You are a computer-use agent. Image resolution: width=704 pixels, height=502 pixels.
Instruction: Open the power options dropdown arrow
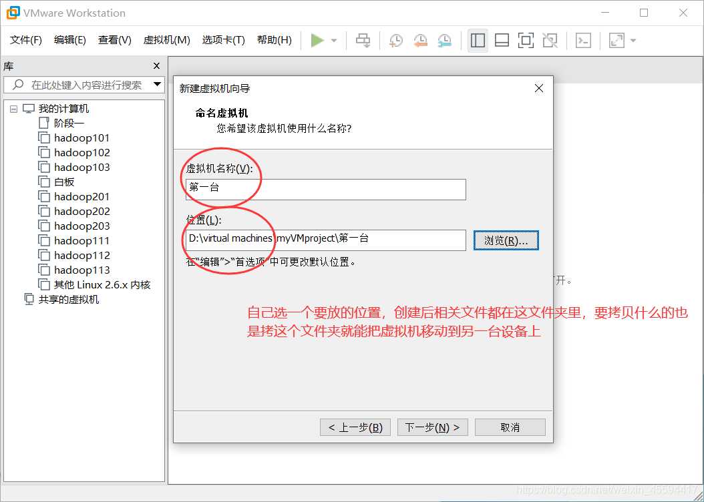pos(333,40)
